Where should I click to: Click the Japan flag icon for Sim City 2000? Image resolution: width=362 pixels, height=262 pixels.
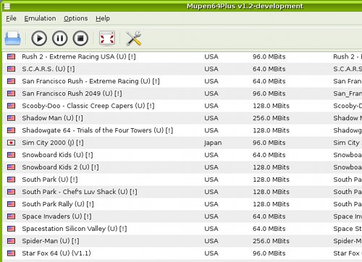click(x=11, y=143)
